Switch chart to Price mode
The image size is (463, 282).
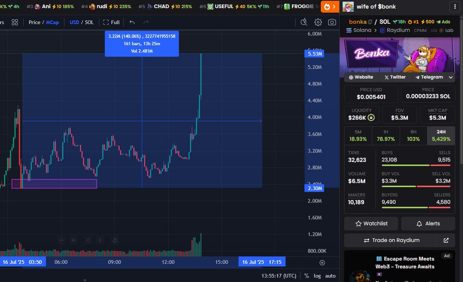point(34,22)
